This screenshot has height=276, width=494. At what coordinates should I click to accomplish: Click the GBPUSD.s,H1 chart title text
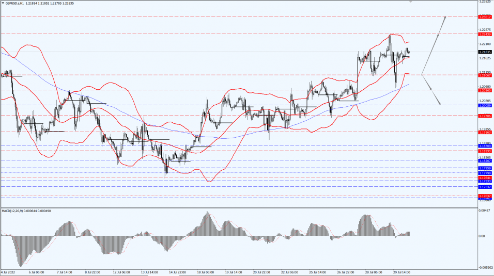16,3
